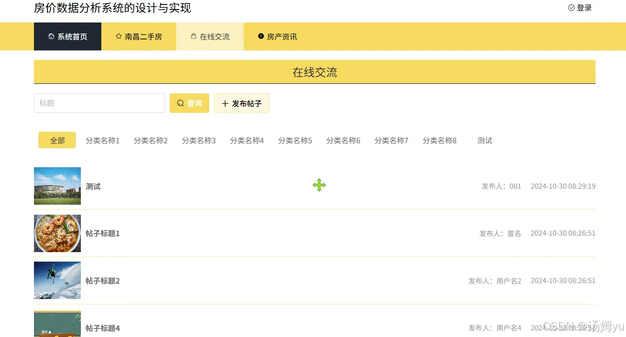Click the plus icon in 发布帖子 button
Screen dimensions: 626x337
pyautogui.click(x=225, y=103)
